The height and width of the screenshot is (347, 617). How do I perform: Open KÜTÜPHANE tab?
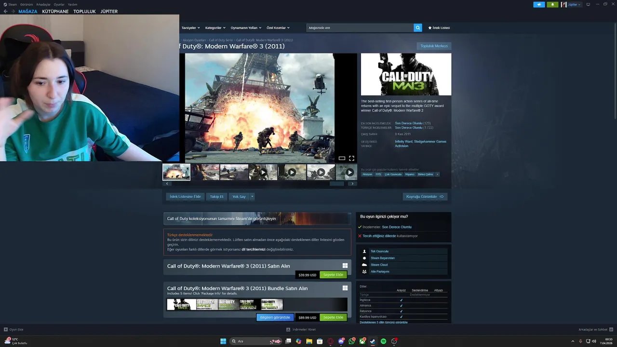click(x=55, y=12)
